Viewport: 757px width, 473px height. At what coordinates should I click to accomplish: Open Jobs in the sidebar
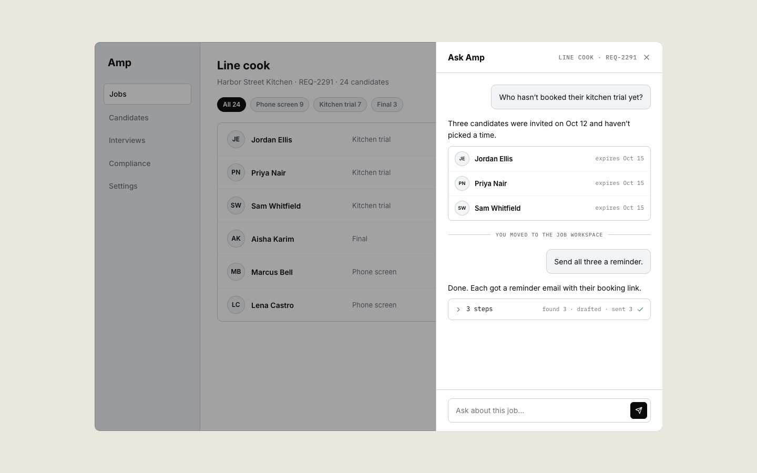click(x=147, y=94)
